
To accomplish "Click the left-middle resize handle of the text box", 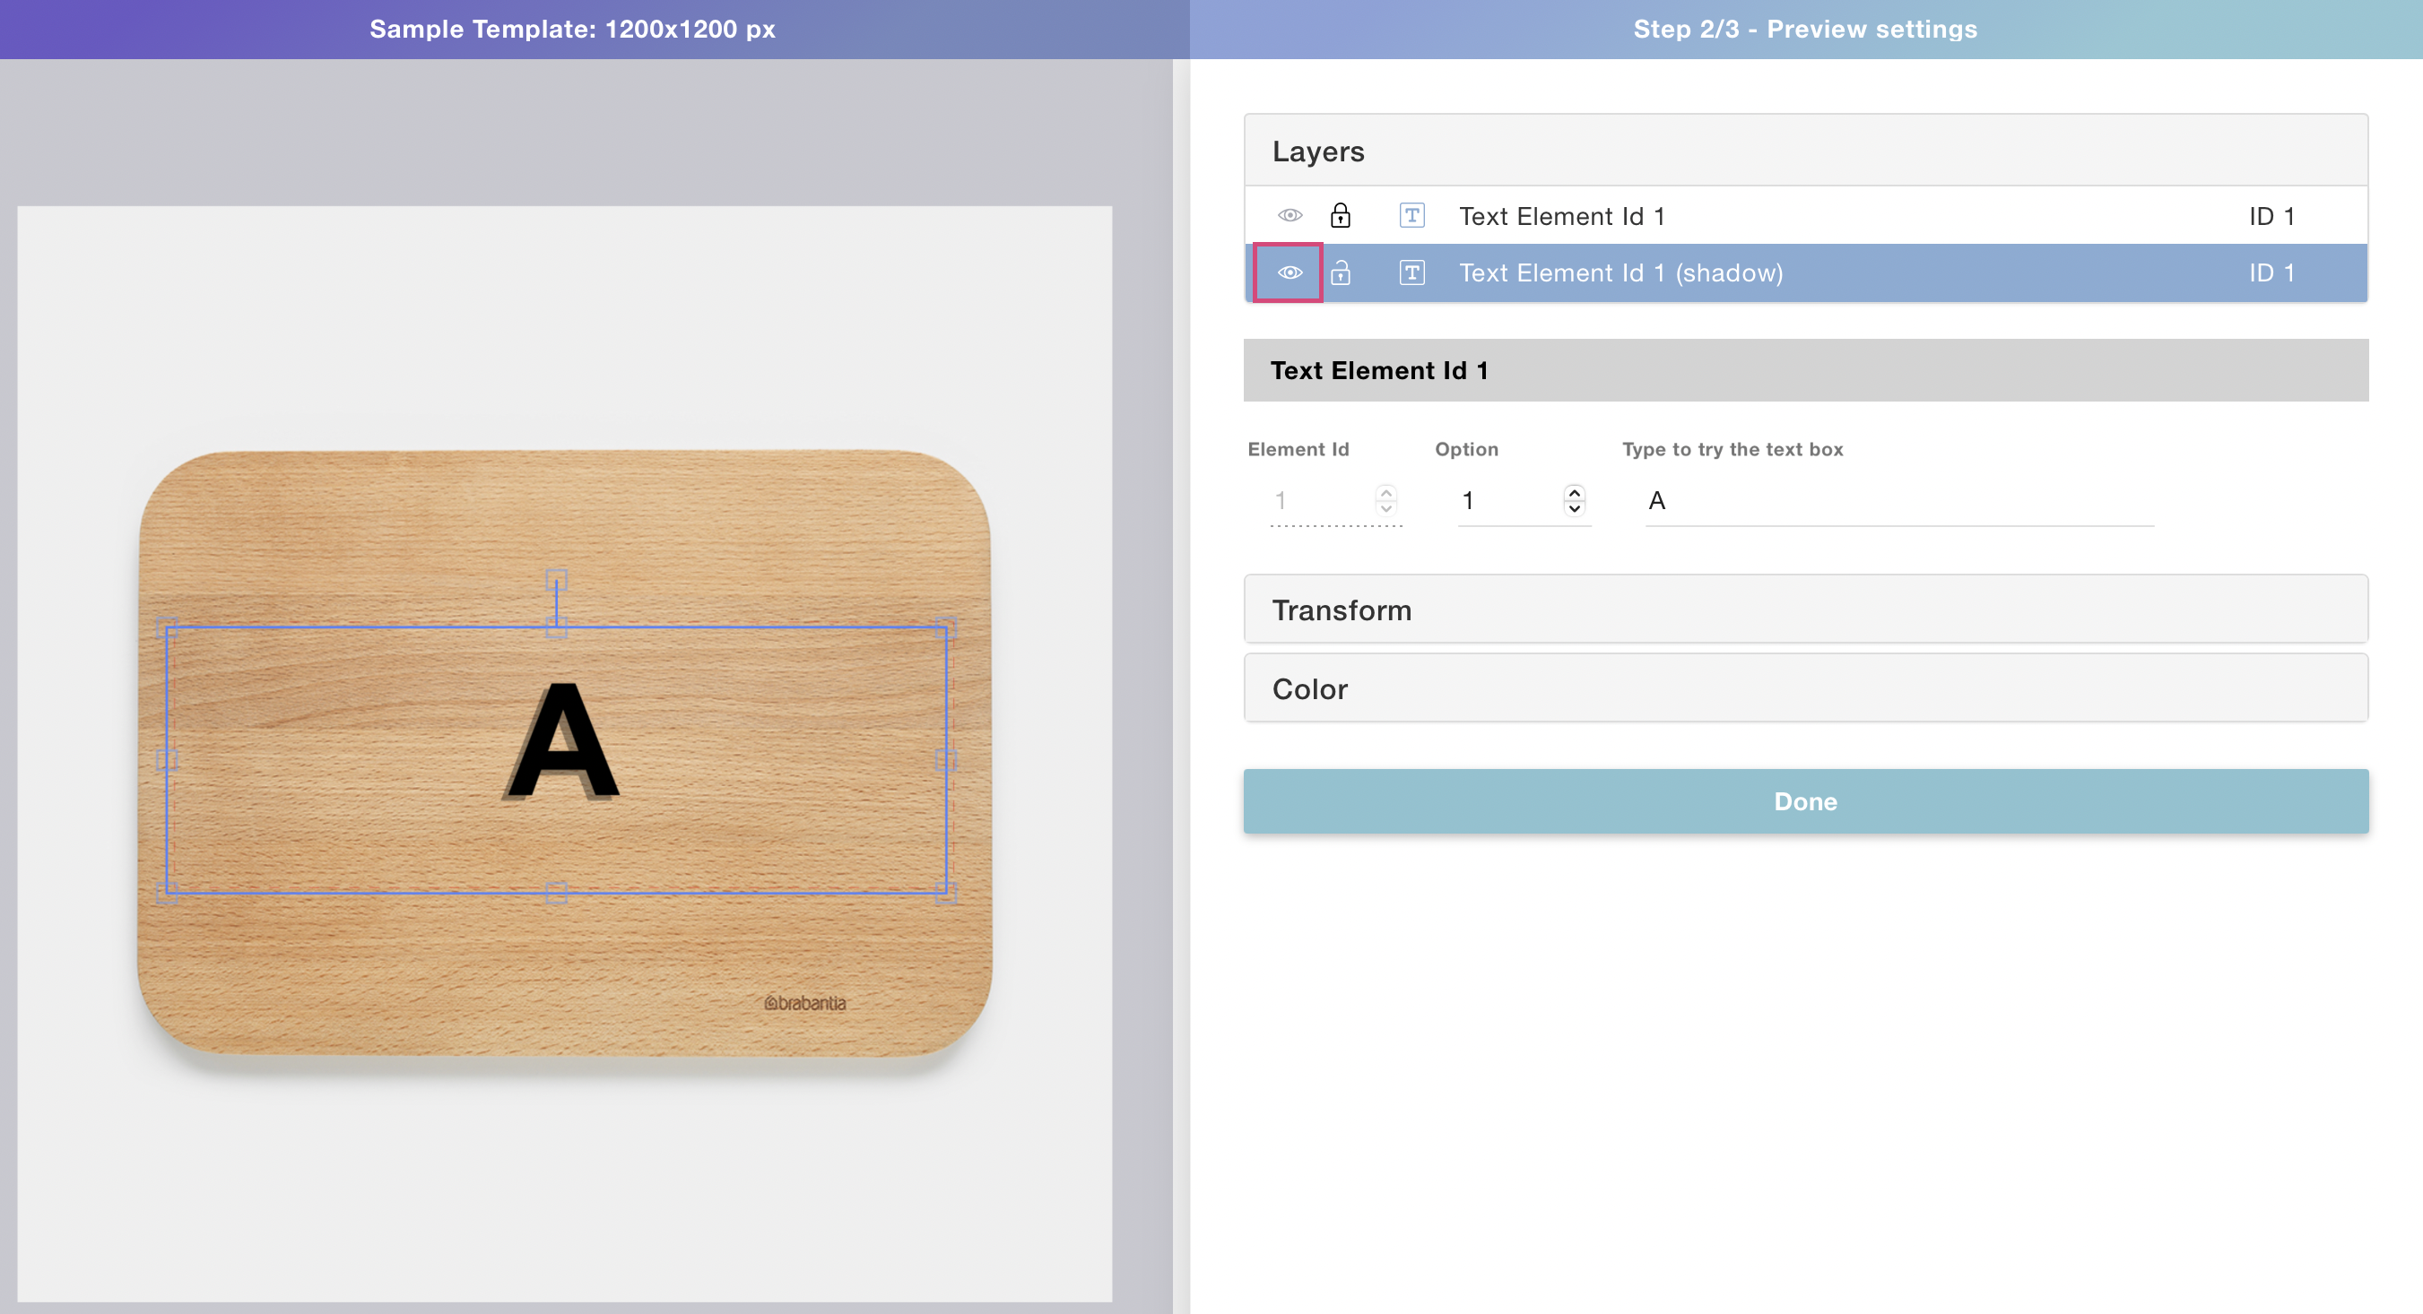I will (168, 759).
